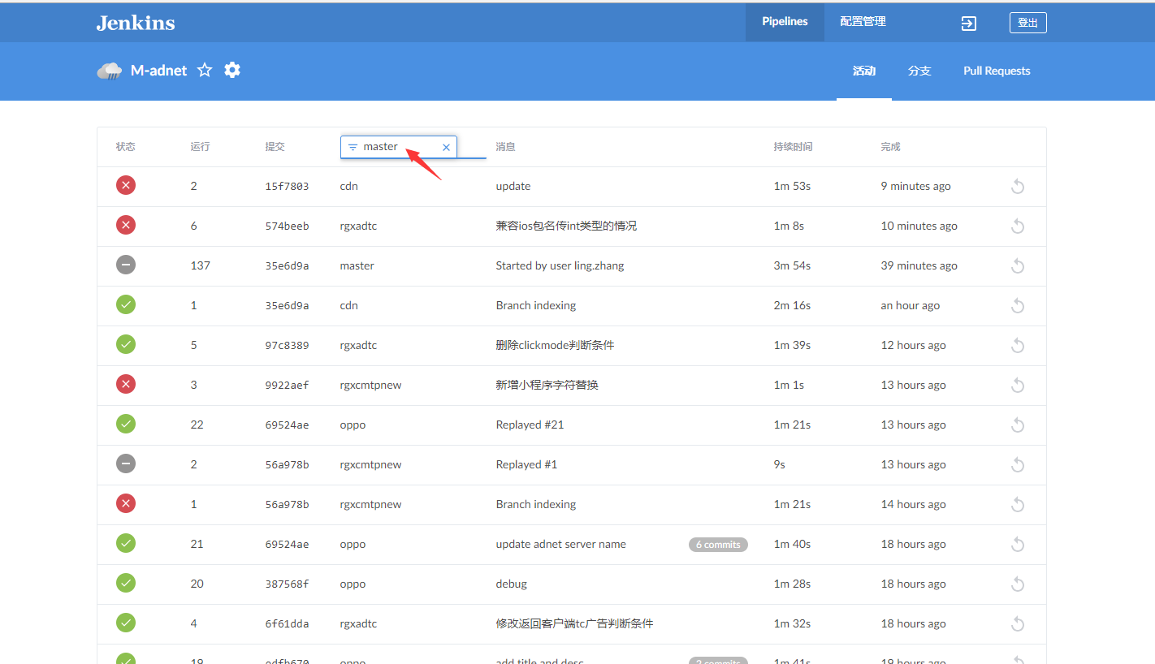Click the aborted status icon for Replayed #1

(x=126, y=464)
